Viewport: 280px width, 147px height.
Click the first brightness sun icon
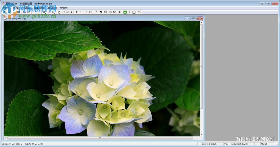click(x=106, y=12)
